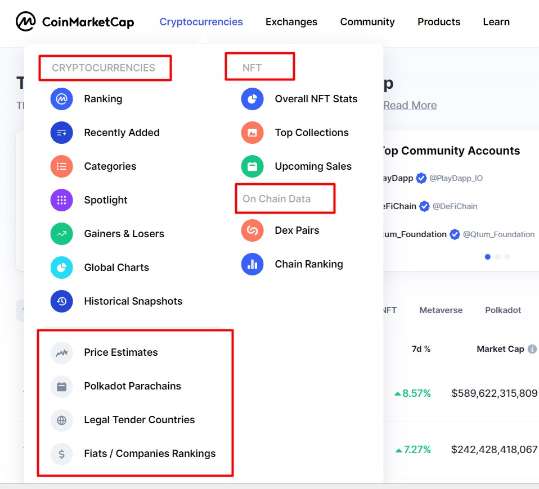
Task: Click the Categories list icon
Action: (61, 166)
